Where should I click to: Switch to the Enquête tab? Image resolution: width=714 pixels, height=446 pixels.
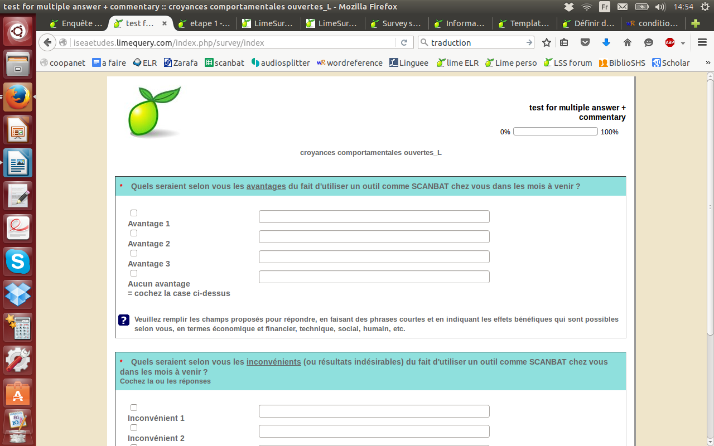coord(76,23)
